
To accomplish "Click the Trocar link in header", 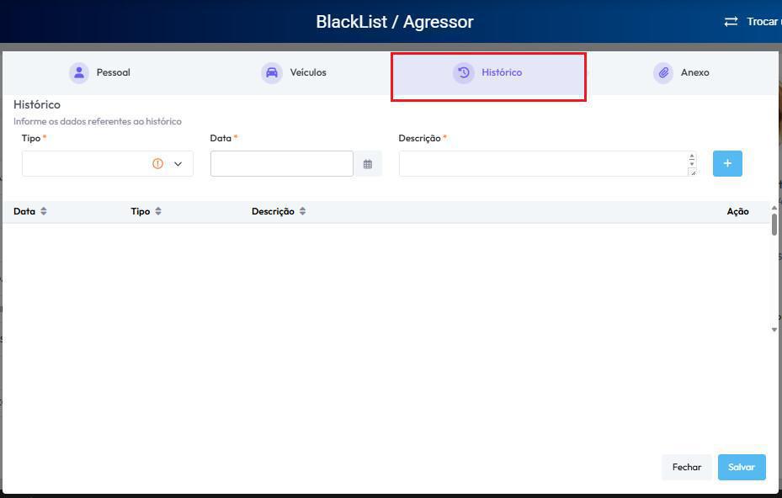I will coord(763,21).
